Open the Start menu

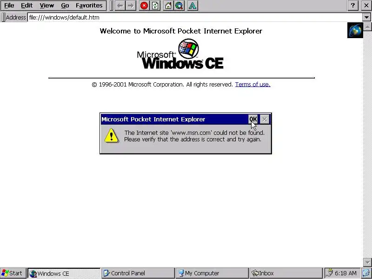click(13, 273)
